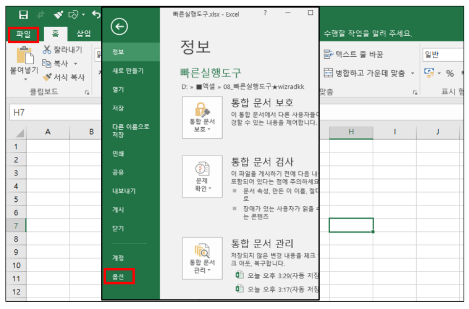
Task: Click the 문제 확인 button
Action: [x=202, y=176]
